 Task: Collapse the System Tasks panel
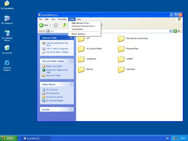(x=71, y=38)
